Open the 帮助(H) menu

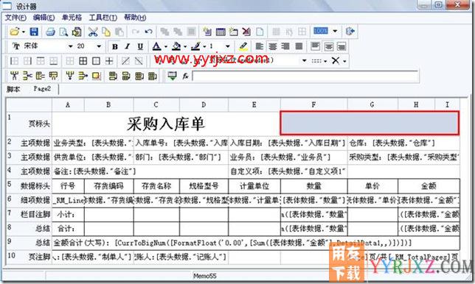pos(135,18)
